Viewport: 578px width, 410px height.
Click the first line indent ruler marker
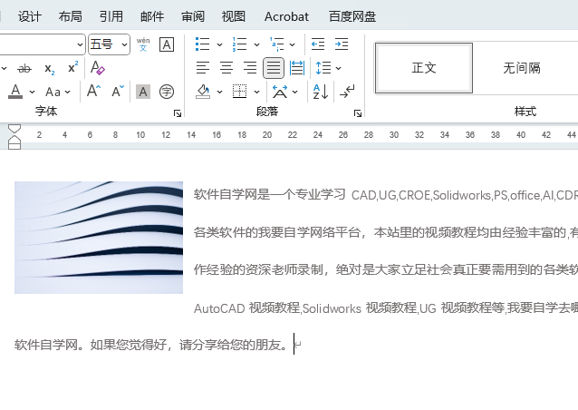pyautogui.click(x=14, y=129)
